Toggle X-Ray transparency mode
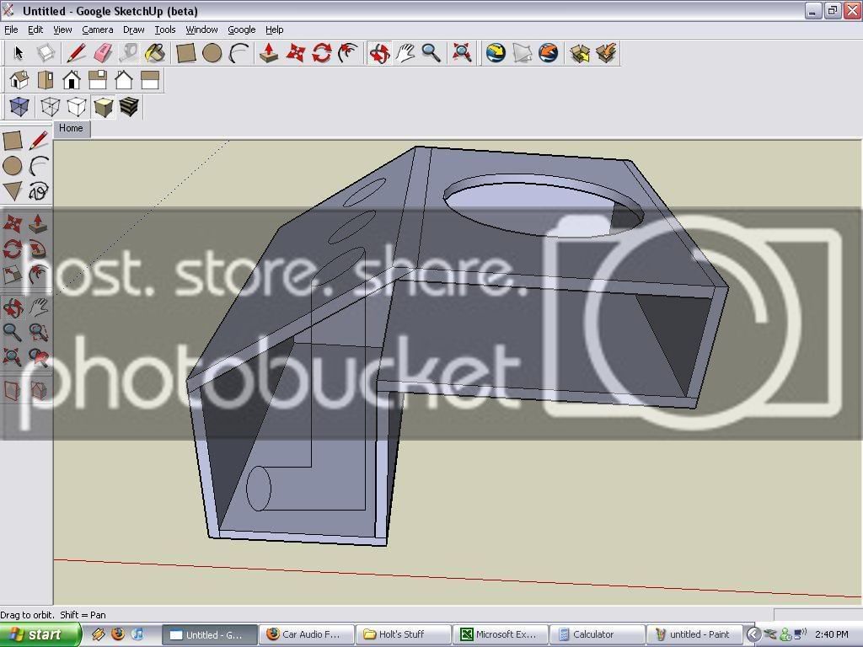 point(19,107)
